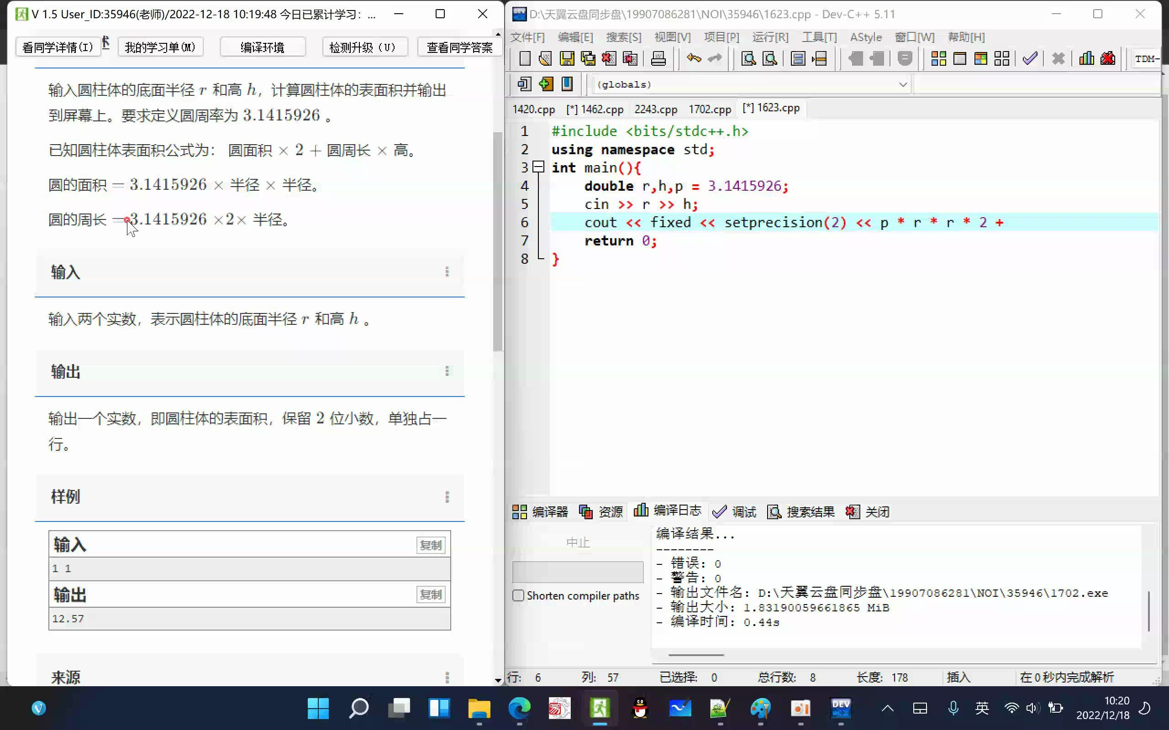Run the program with the window icon

pyautogui.click(x=960, y=59)
